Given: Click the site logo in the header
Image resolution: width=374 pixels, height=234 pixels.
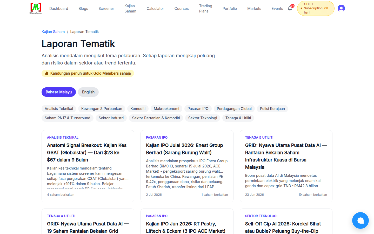Looking at the screenshot, I should 36,8.
